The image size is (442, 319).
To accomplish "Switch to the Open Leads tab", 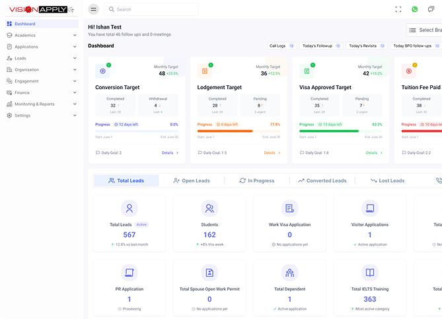I will tap(192, 181).
